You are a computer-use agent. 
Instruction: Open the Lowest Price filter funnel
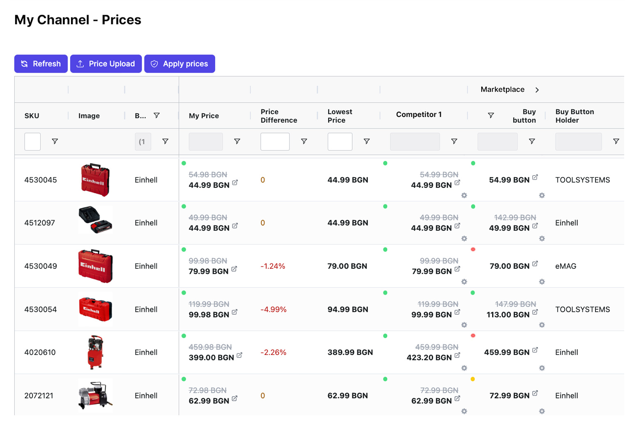(367, 141)
